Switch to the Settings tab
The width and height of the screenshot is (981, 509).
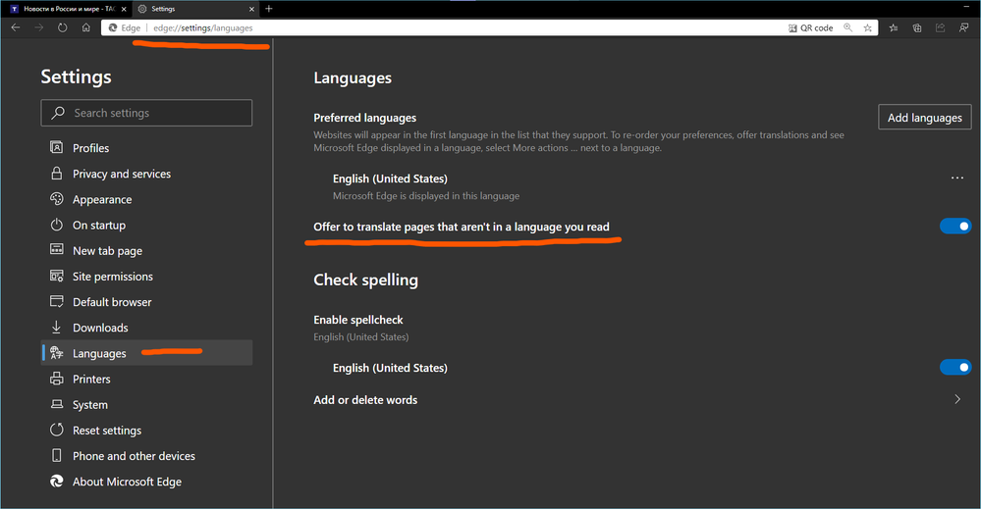[x=195, y=9]
